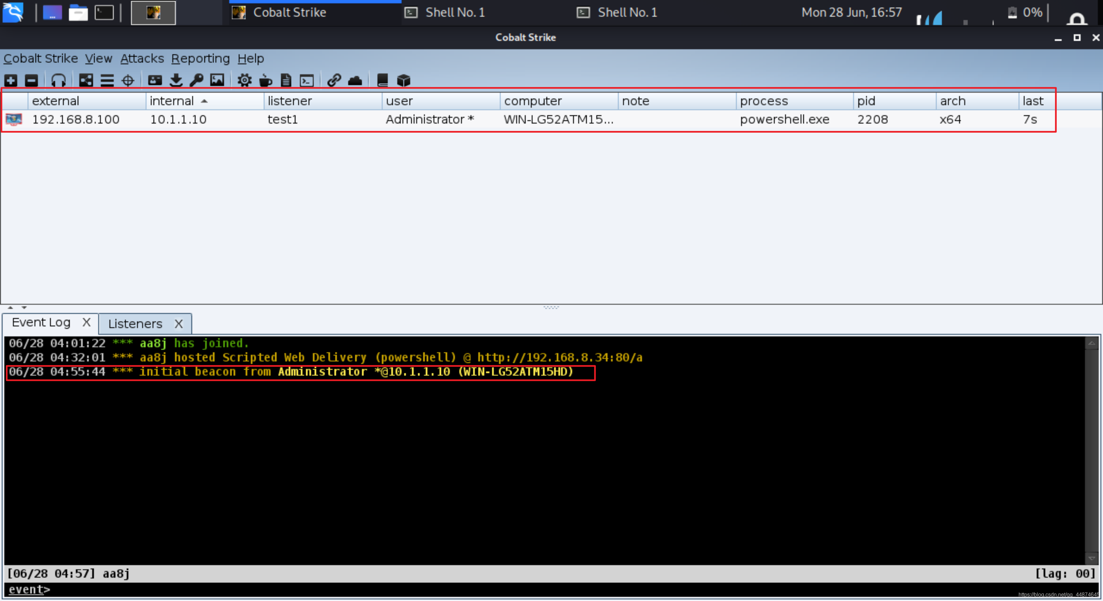1103x601 pixels.
Task: Click the cube about icon
Action: pos(403,80)
